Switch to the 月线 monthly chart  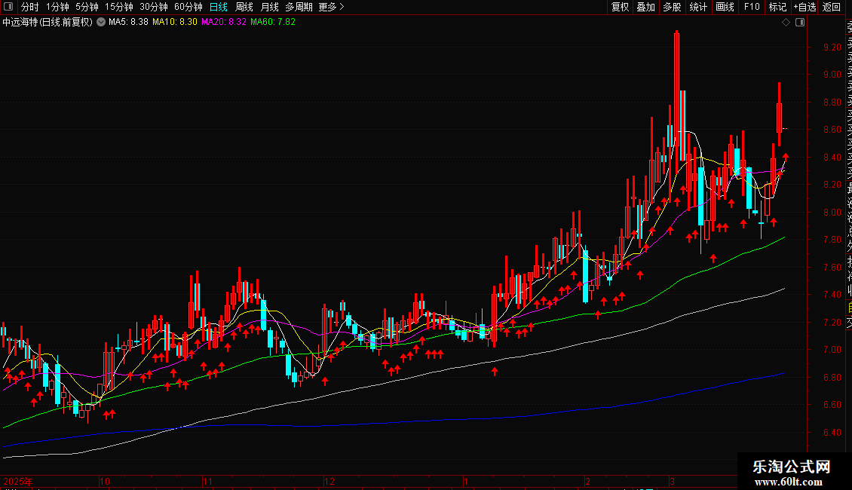269,7
